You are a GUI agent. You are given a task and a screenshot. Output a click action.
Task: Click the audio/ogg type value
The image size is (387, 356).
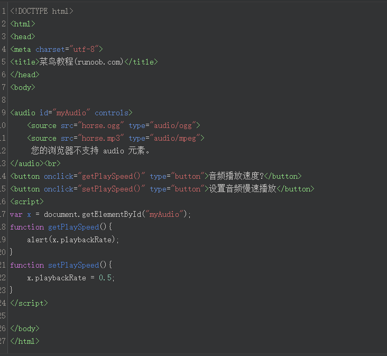(173, 125)
